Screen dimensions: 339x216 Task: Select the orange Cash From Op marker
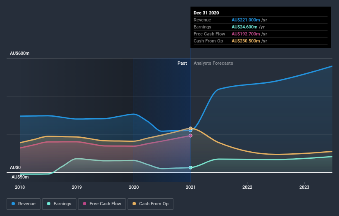[x=190, y=128]
